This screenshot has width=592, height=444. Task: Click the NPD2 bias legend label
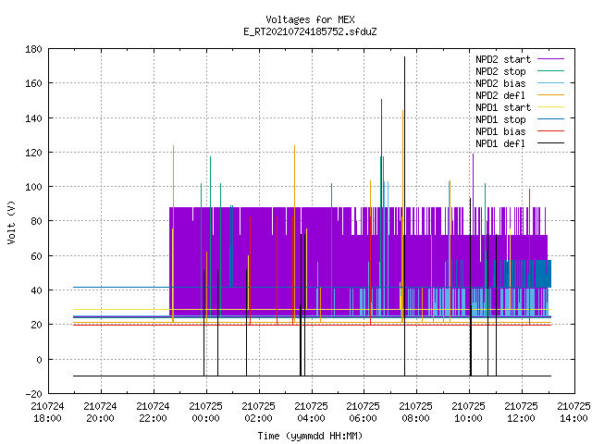pos(500,83)
